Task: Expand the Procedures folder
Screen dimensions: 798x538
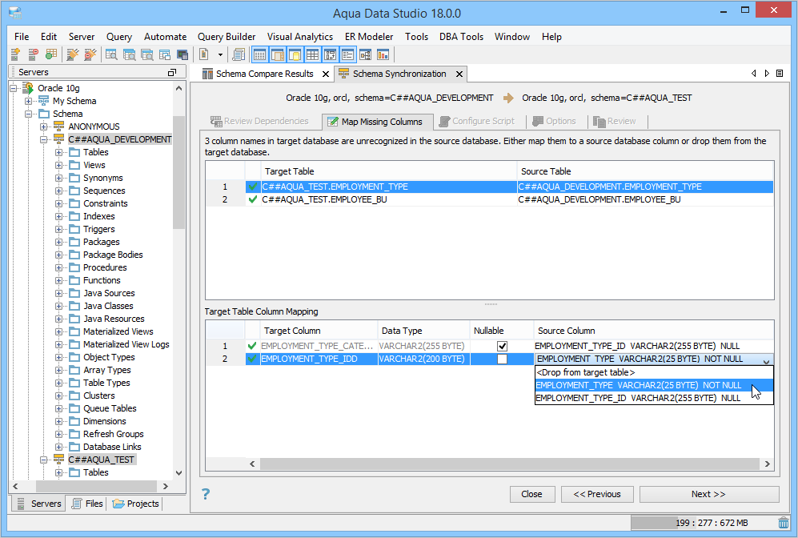Action: pos(59,267)
